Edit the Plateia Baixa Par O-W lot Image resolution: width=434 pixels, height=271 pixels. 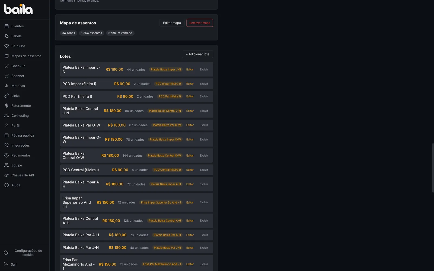pos(190,125)
